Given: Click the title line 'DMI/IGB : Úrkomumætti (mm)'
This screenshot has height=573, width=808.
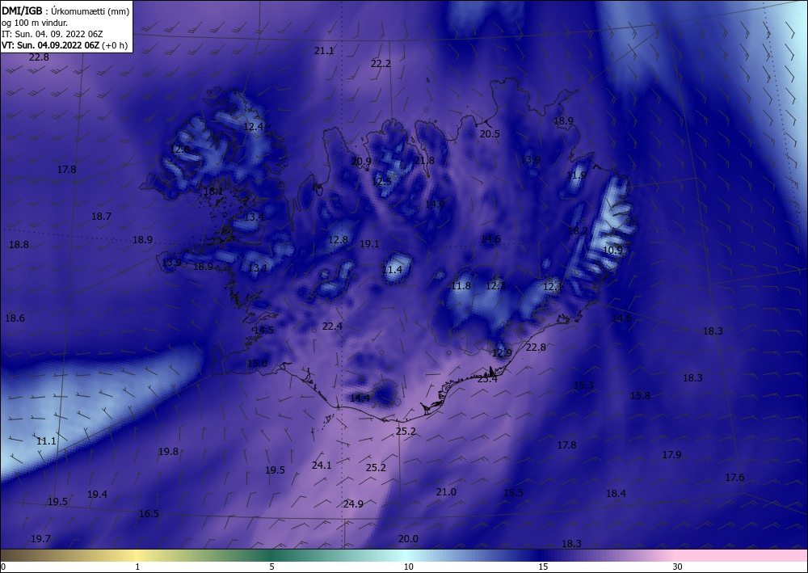Looking at the screenshot, I should coord(65,11).
